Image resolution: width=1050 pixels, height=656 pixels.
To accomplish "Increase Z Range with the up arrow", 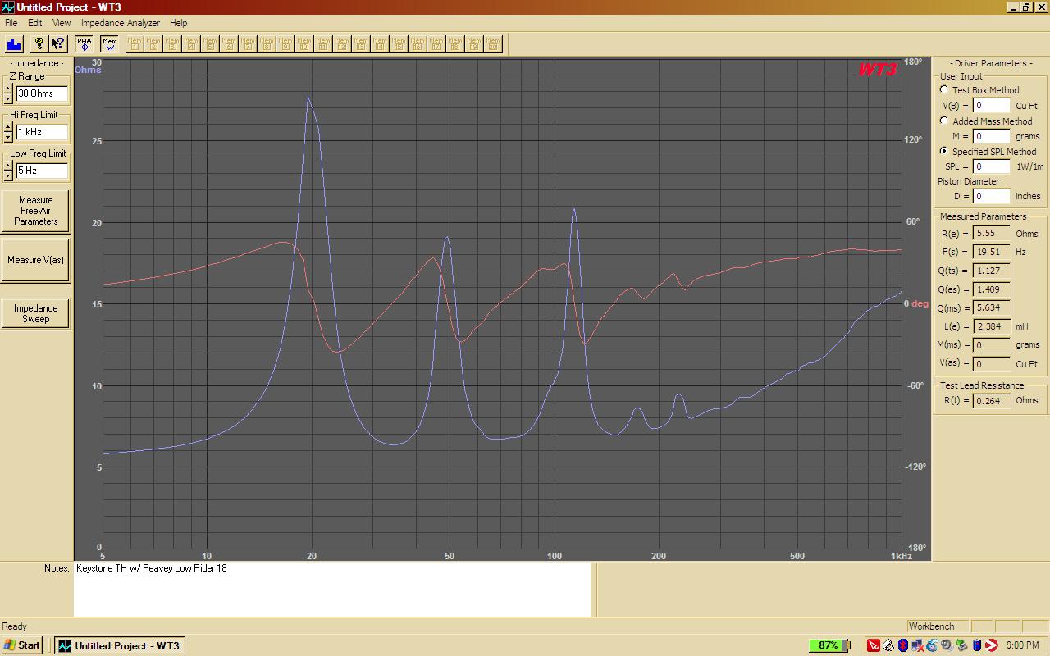I will pos(8,89).
